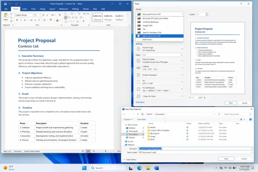Open the Mailings ribbon tab
Screen dimensions: 258x172
point(76,9)
